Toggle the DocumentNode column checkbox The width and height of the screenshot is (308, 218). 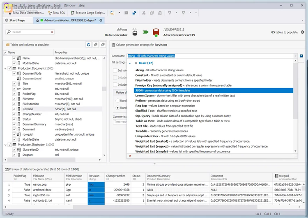[x=14, y=73]
